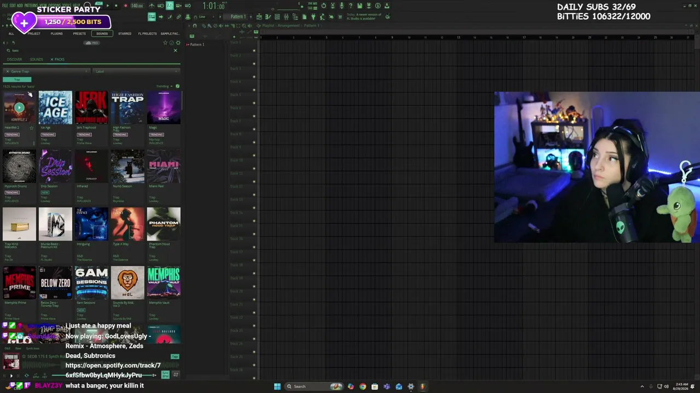
Task: Open the Below Zero pack thumbnail
Action: [x=55, y=283]
